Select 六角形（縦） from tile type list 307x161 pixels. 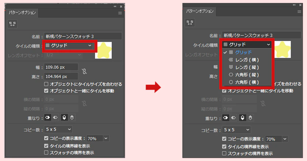coord(247,75)
